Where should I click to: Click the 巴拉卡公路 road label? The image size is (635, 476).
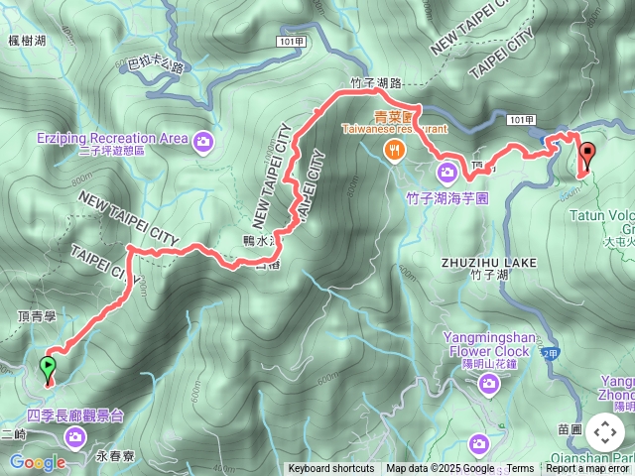(x=156, y=64)
